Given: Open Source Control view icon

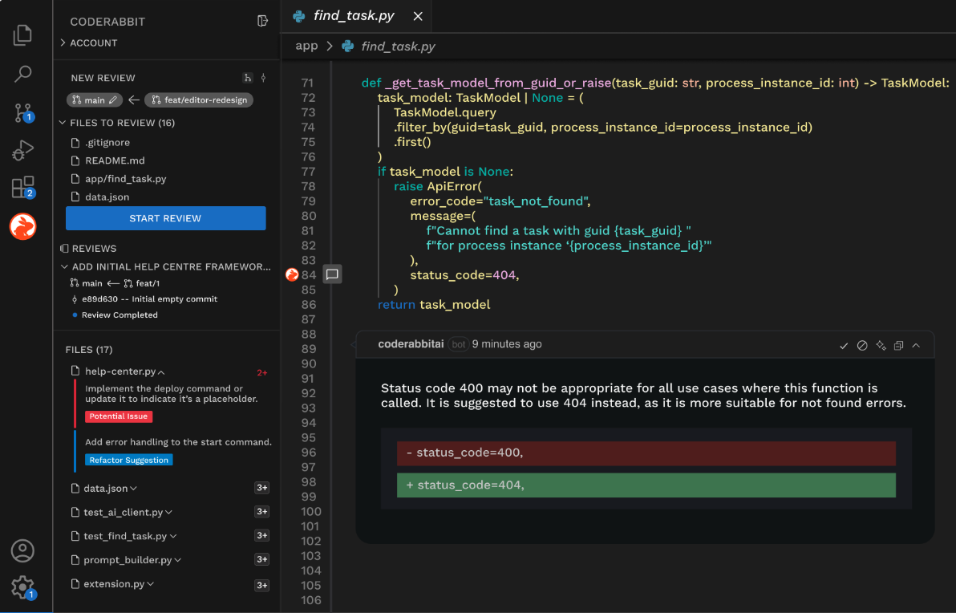Looking at the screenshot, I should pos(22,112).
